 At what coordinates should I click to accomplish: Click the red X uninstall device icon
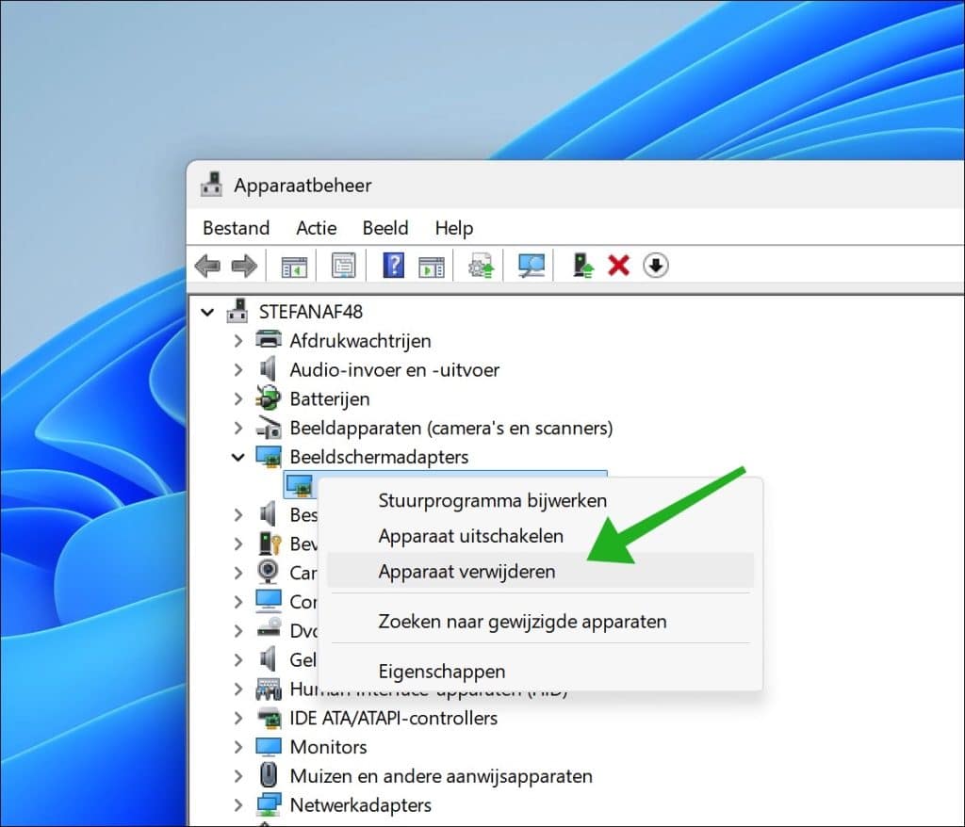[x=618, y=267]
